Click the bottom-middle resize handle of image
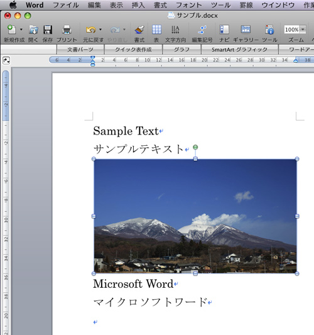This screenshot has width=314, height=335. (x=195, y=273)
